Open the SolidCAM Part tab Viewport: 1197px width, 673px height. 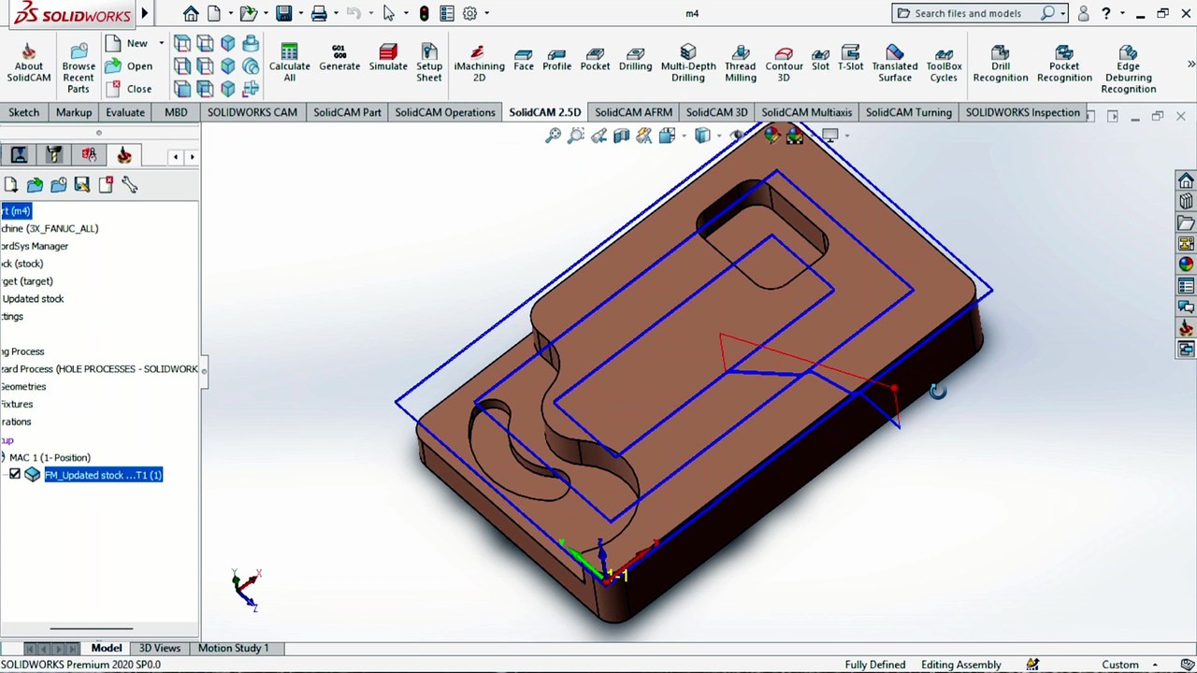(x=347, y=112)
